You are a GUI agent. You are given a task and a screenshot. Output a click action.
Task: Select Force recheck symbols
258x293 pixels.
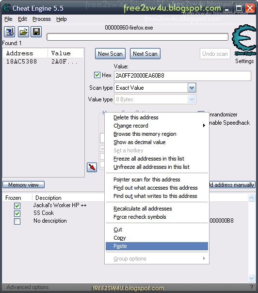[x=157, y=217]
